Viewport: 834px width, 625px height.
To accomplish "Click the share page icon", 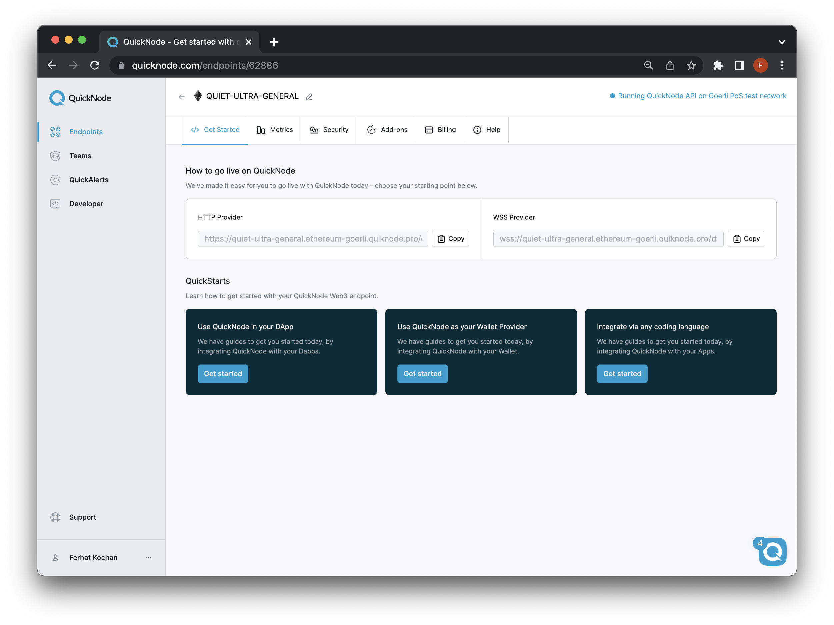I will (670, 65).
